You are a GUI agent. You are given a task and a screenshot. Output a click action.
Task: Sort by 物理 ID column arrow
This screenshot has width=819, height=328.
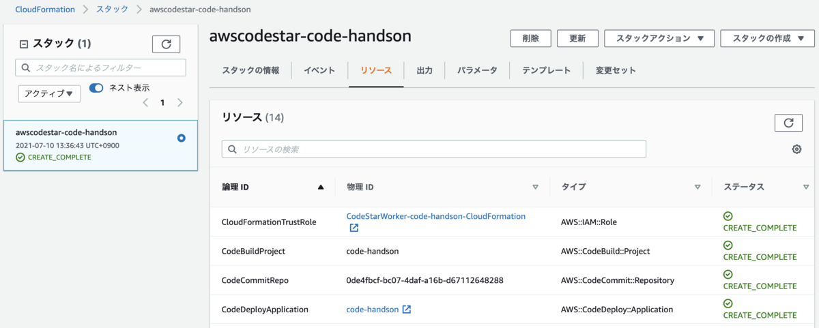(x=535, y=187)
